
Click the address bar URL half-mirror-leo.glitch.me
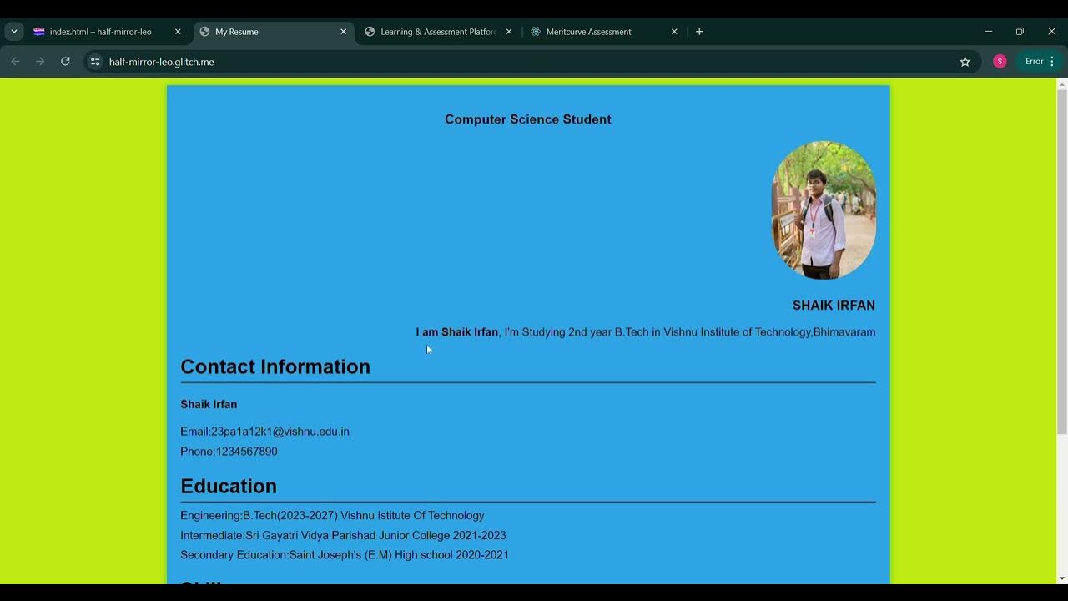click(161, 62)
